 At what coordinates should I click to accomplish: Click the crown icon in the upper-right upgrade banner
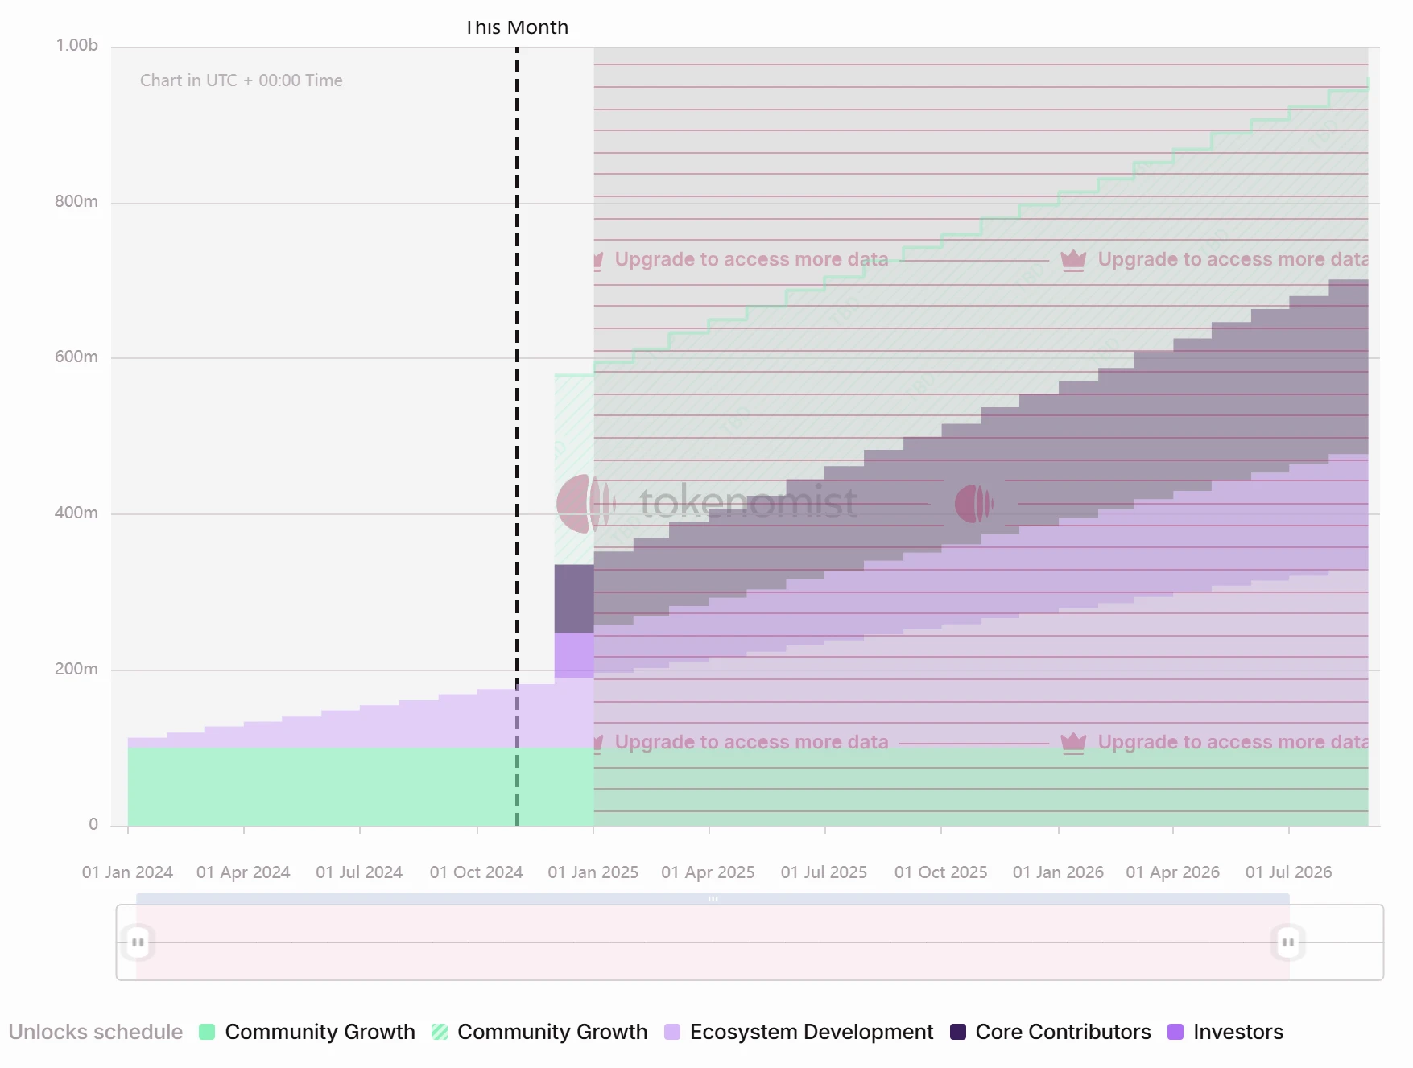1073,260
